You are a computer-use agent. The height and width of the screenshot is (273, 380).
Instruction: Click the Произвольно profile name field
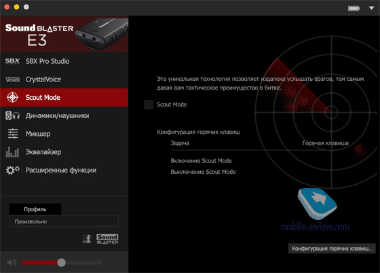tap(64, 221)
